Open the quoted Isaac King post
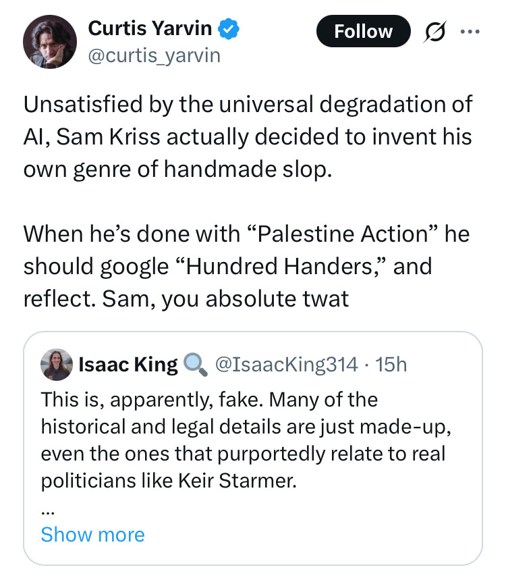 [253, 446]
